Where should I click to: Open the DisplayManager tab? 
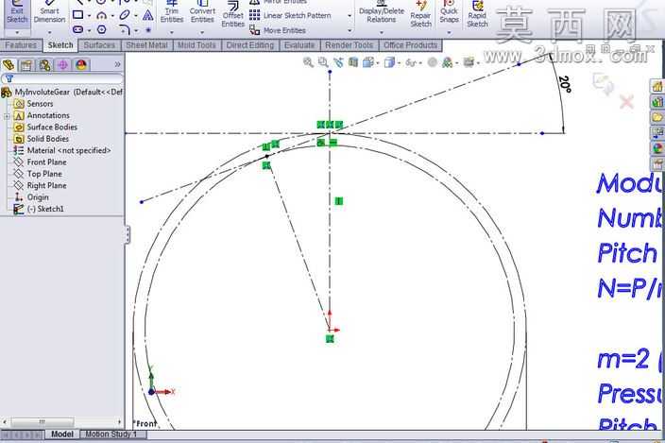coord(81,65)
